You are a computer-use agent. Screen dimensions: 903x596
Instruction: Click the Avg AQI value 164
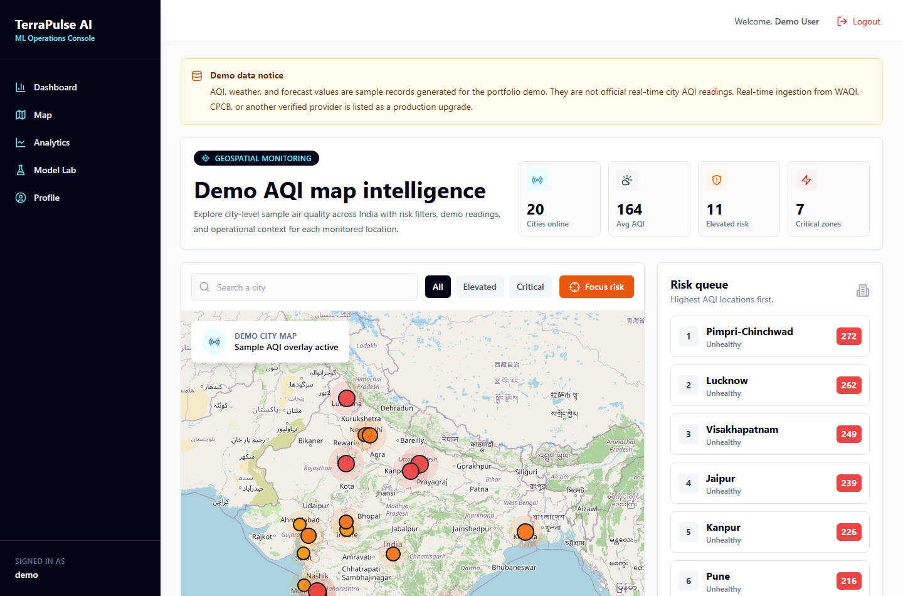point(630,210)
